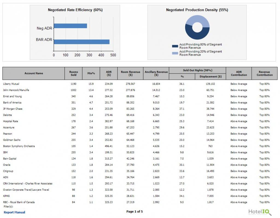Click the Page 1 of 5 indicator
This screenshot has height=218, width=280.
click(x=135, y=211)
